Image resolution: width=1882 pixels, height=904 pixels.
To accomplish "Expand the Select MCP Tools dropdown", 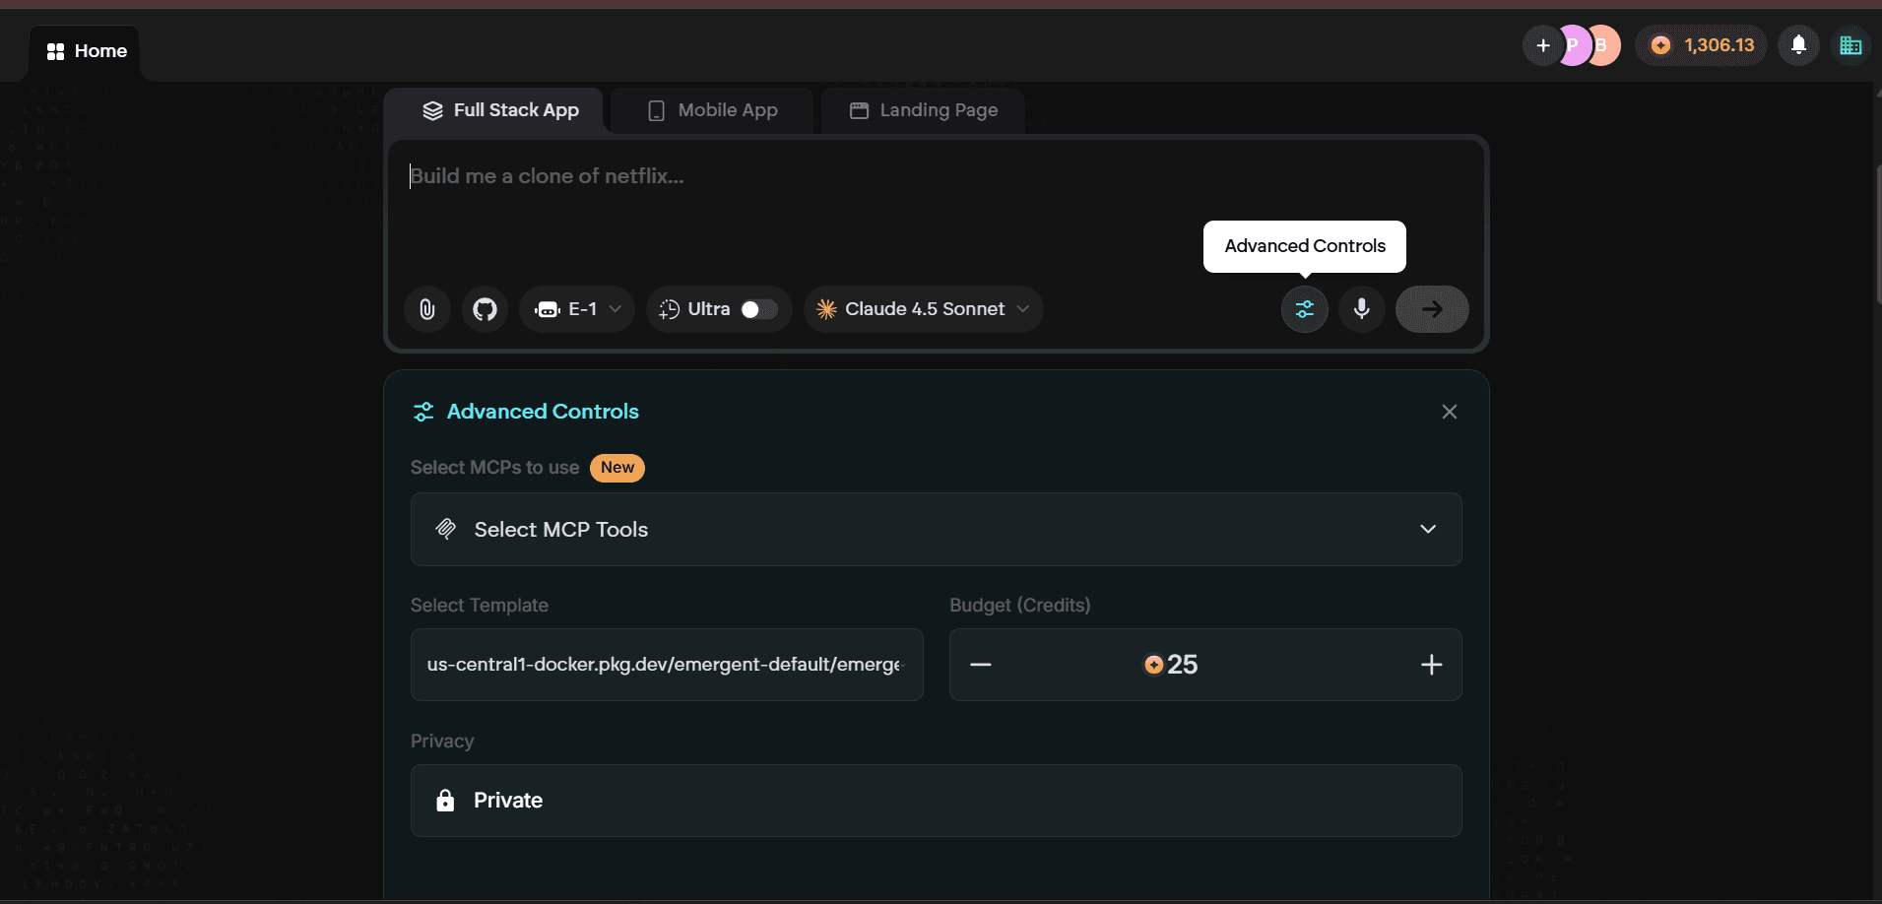I will click(x=937, y=530).
